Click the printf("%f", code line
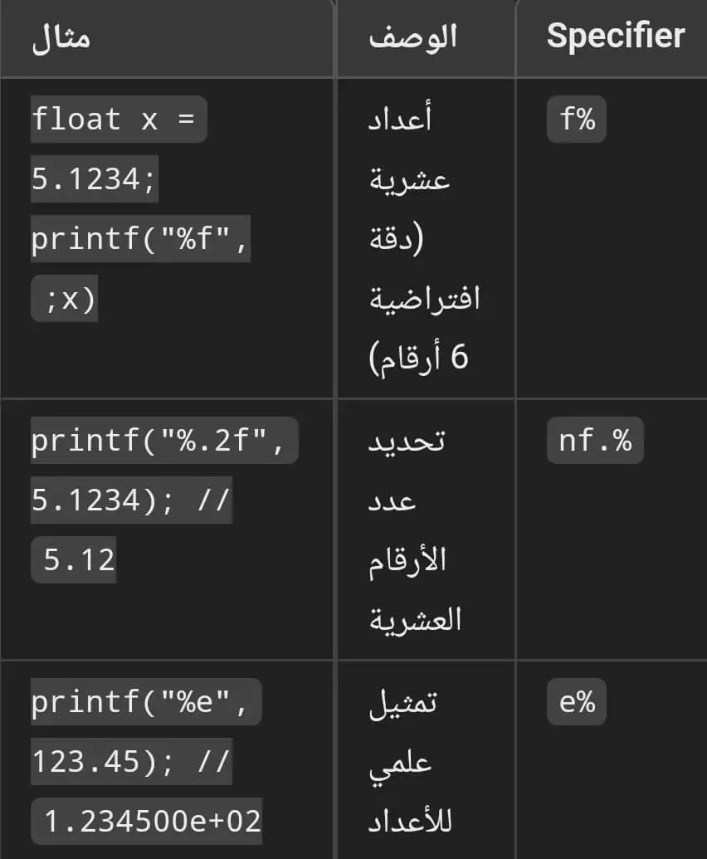707x859 pixels. pyautogui.click(x=141, y=238)
